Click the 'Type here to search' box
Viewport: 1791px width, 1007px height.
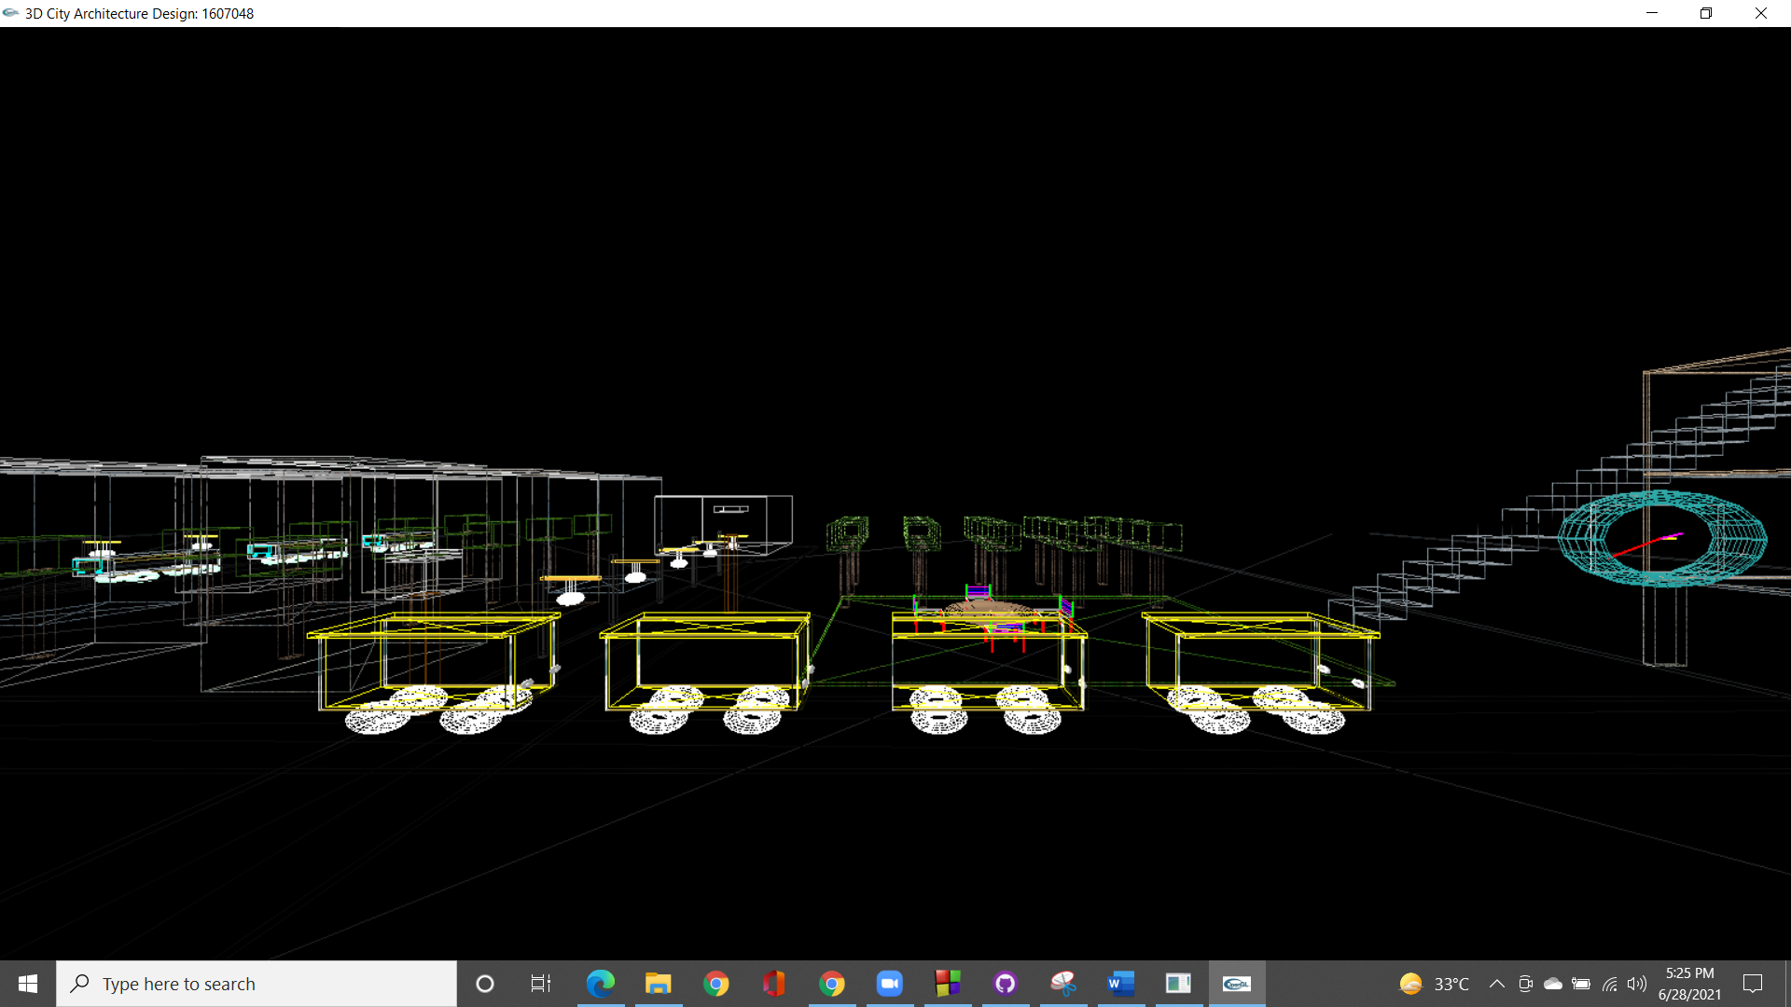[x=257, y=984]
